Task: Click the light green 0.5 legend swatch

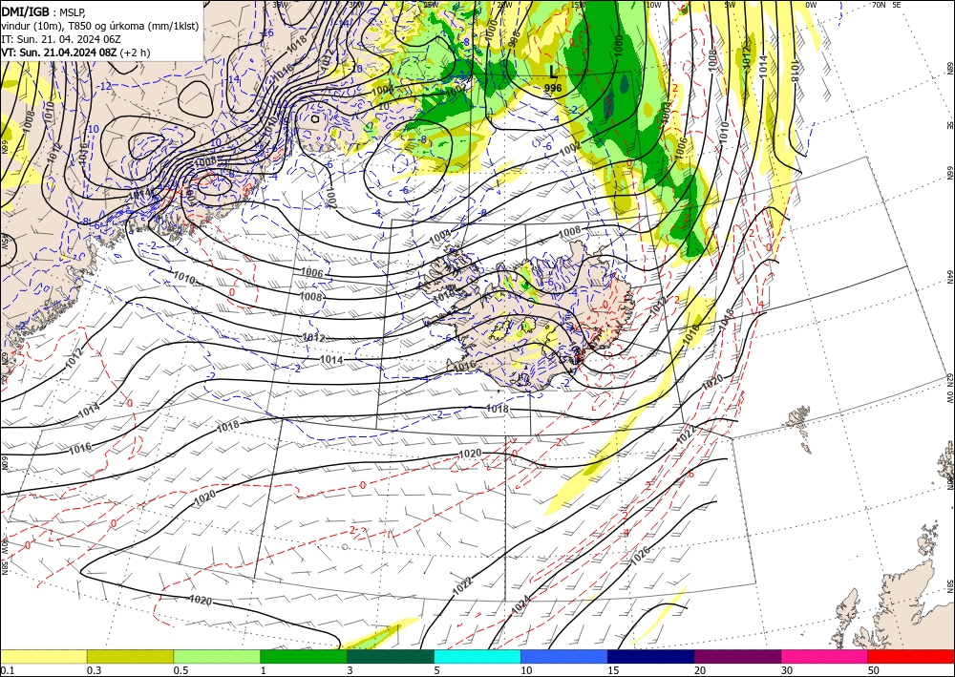Action: click(x=217, y=656)
